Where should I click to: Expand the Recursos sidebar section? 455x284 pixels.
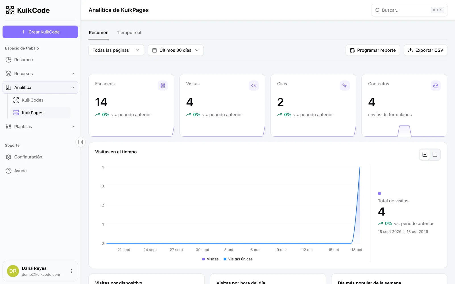point(40,74)
